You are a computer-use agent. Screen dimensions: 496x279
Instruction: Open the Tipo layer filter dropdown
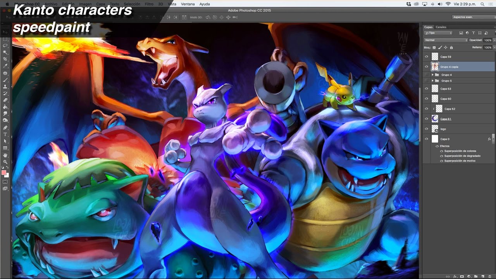click(438, 33)
